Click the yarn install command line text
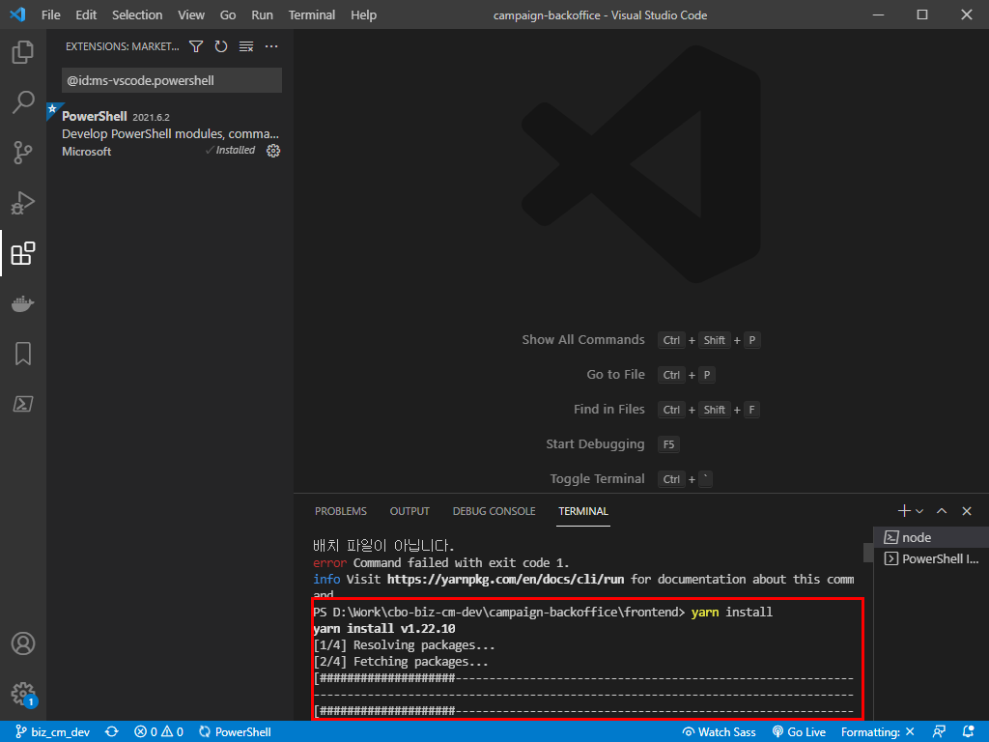The width and height of the screenshot is (989, 742). pyautogui.click(x=732, y=612)
